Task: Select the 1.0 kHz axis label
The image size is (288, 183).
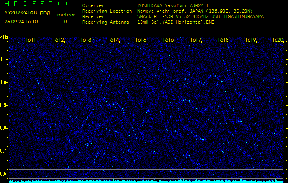Action: click(x=4, y=82)
